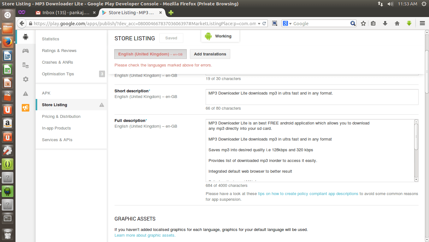The width and height of the screenshot is (429, 242).
Task: Click into the Full description text area
Action: click(310, 151)
